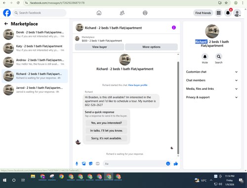Screen dimensions: 247x188
Task: Open the View buyer profile link
Action: pos(138,85)
